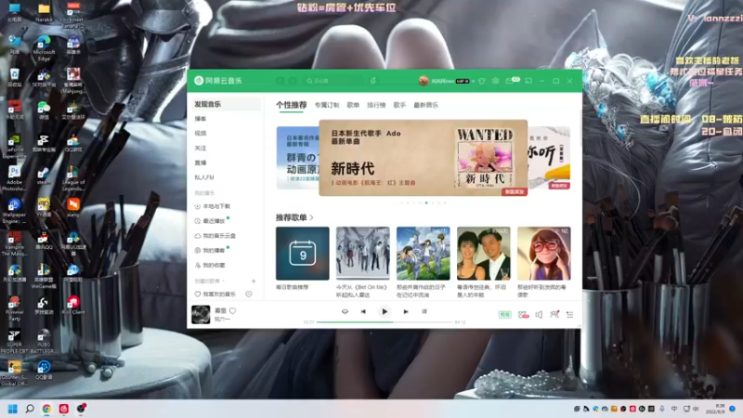Change the green sound quality badge

pos(504,314)
